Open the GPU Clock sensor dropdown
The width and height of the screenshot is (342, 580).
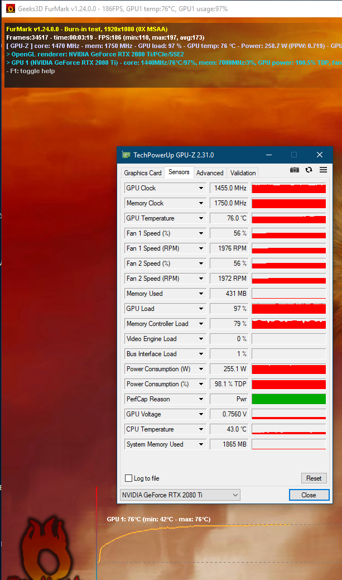coord(201,188)
